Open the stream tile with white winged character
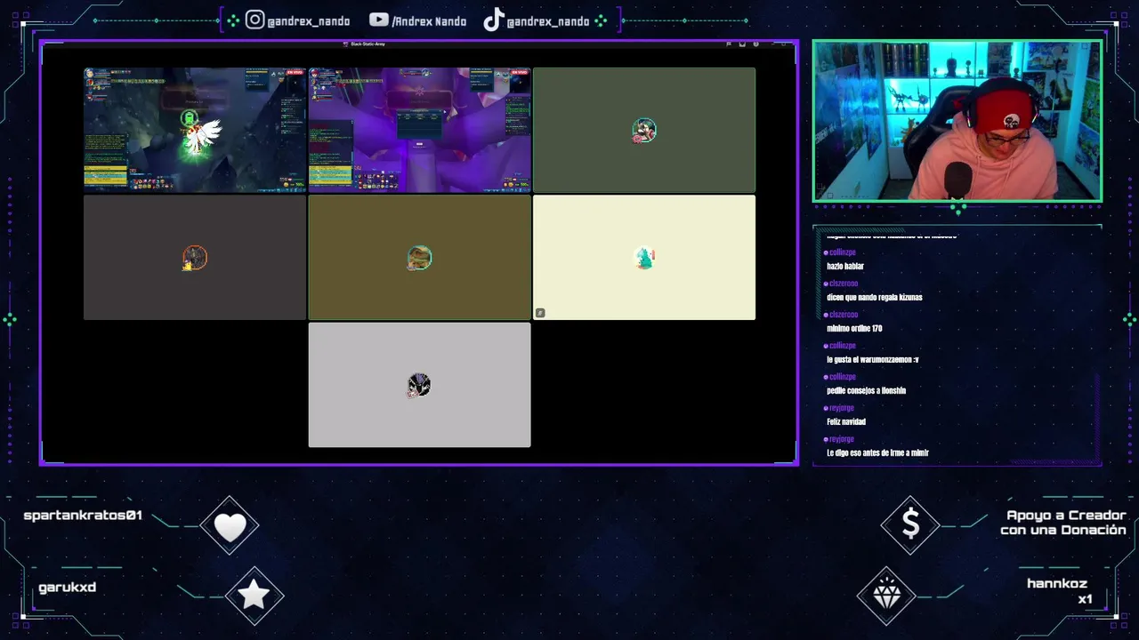 (x=195, y=130)
